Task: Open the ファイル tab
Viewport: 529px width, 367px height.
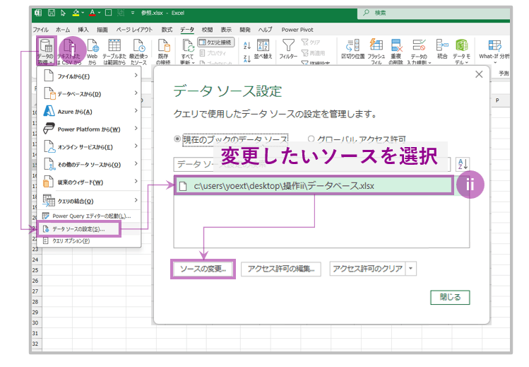Action: tap(40, 30)
